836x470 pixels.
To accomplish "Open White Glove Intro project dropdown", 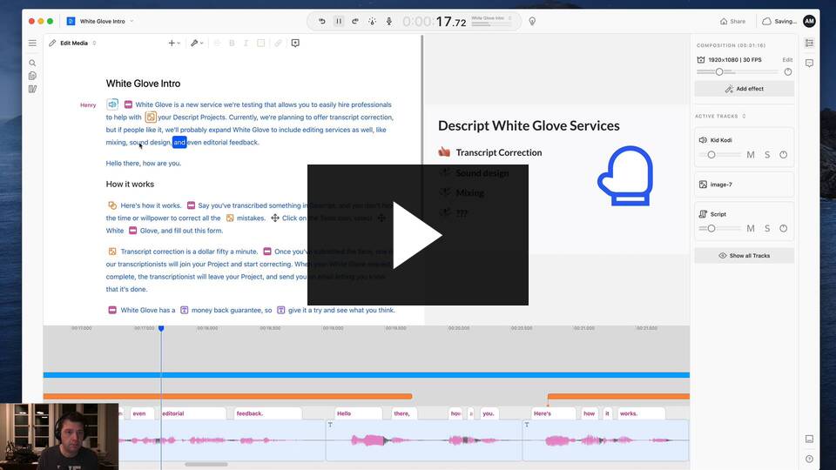I will click(x=131, y=21).
